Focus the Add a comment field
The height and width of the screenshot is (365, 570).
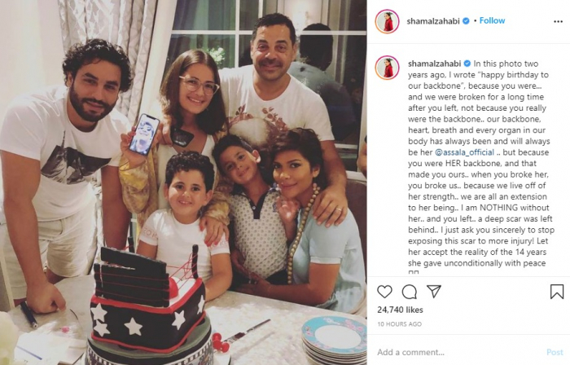tap(458, 352)
